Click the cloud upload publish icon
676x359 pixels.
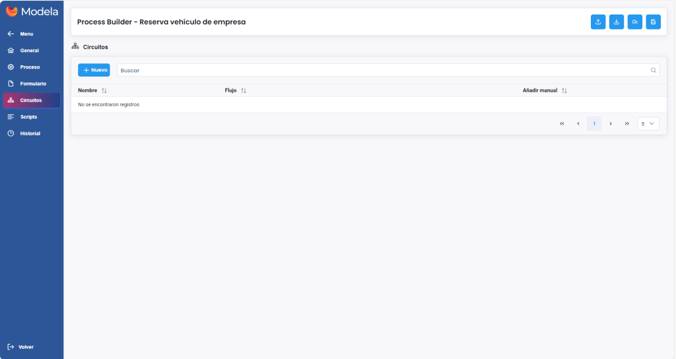click(x=634, y=22)
